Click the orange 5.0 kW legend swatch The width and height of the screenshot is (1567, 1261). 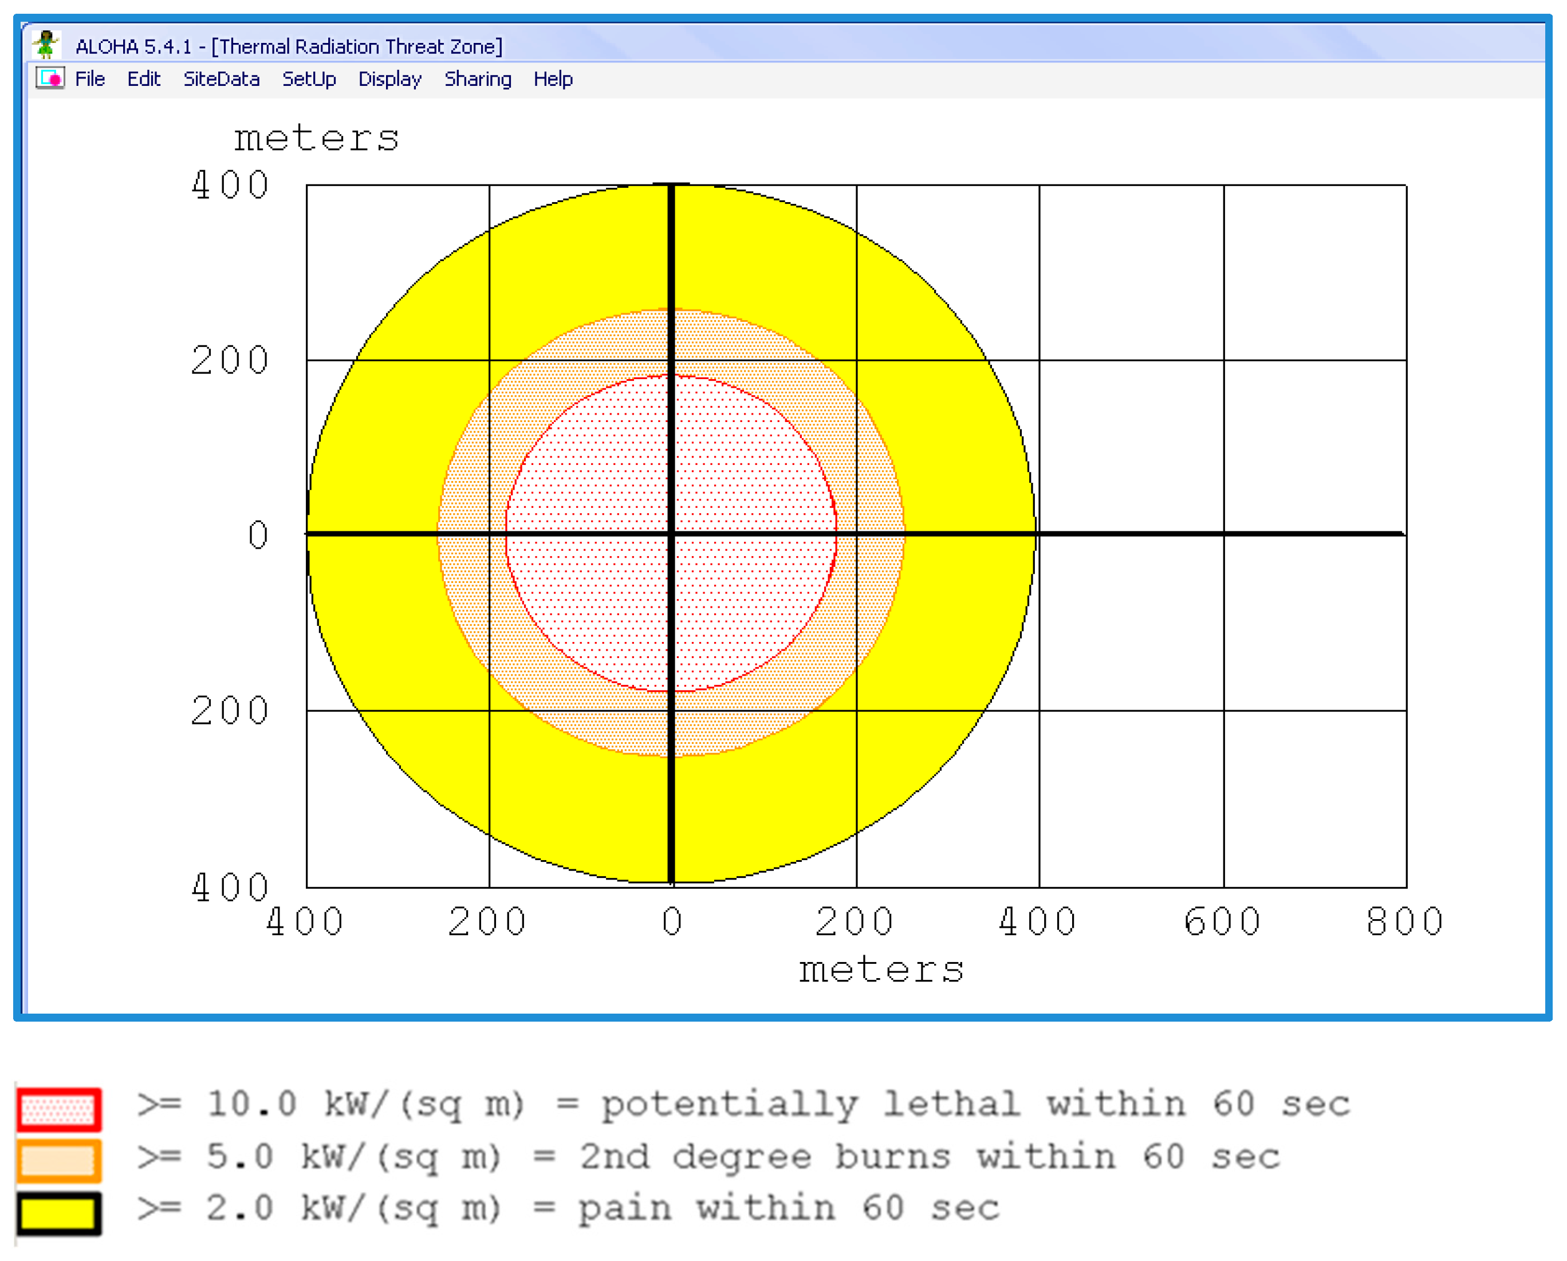[x=60, y=1161]
